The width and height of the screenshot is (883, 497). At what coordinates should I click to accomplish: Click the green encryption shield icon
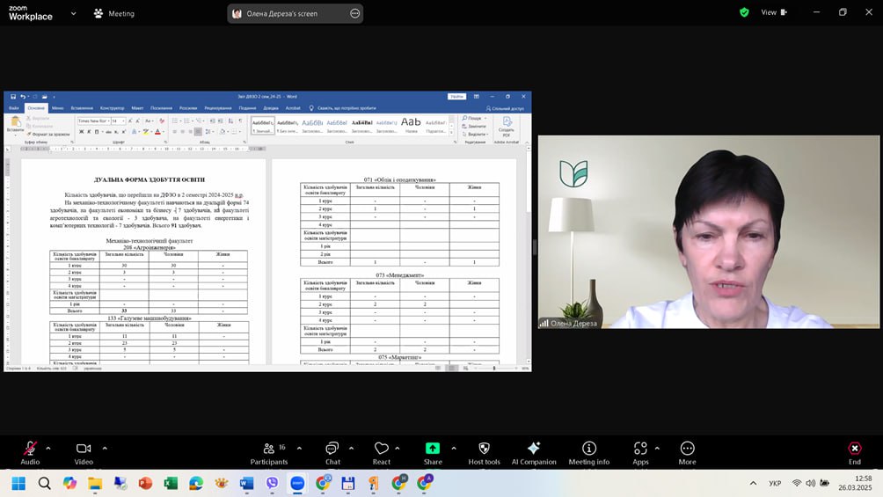tap(744, 12)
